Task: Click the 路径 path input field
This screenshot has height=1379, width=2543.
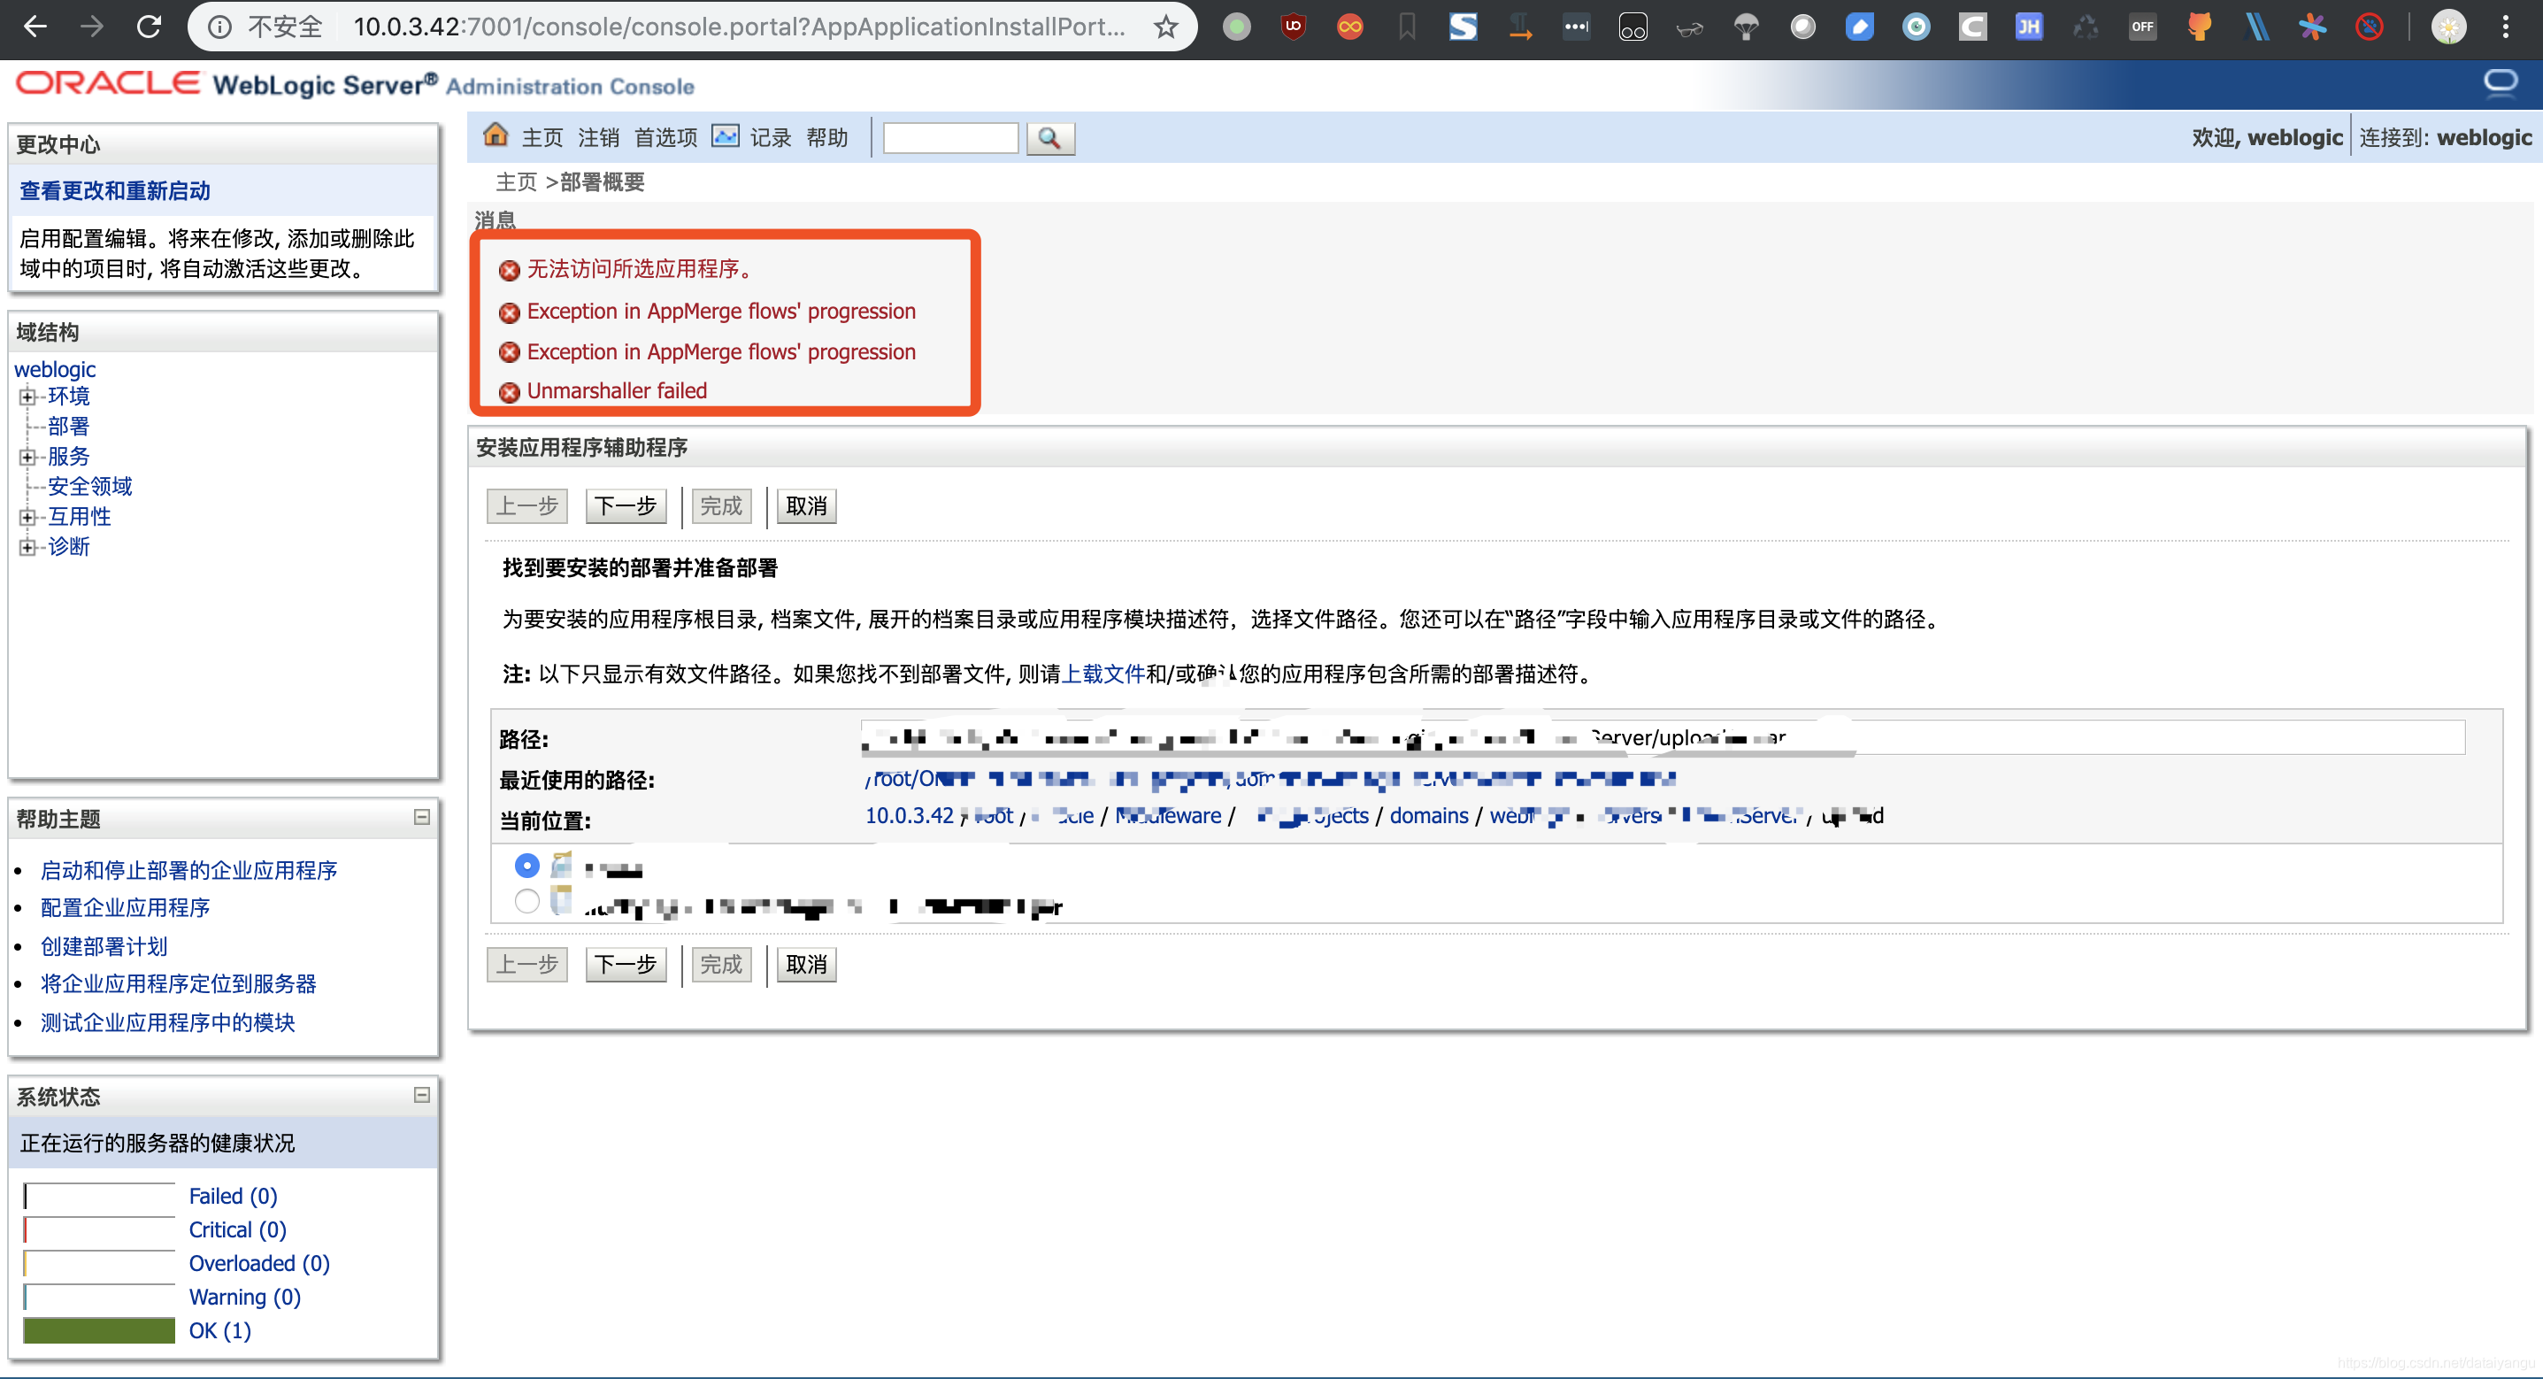Action: (x=1663, y=737)
